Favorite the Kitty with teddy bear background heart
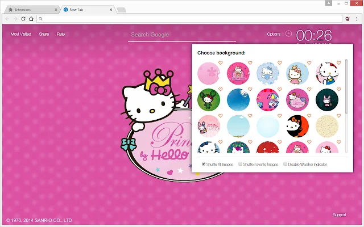Image resolution: width=364 pixels, height=227 pixels. pyautogui.click(x=309, y=63)
